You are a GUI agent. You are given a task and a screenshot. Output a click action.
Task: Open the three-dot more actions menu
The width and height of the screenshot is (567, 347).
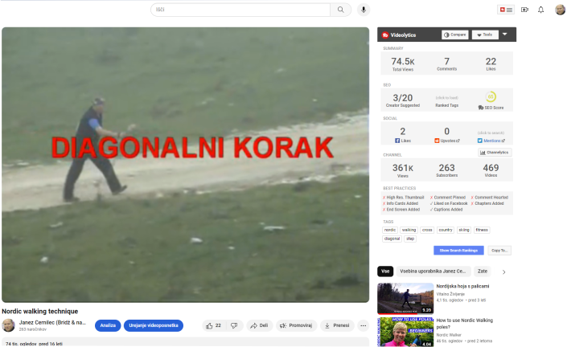click(363, 325)
